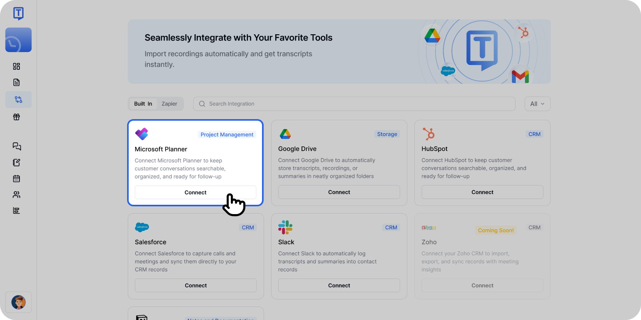This screenshot has width=641, height=320.
Task: Click the Search Integration field
Action: (x=354, y=104)
